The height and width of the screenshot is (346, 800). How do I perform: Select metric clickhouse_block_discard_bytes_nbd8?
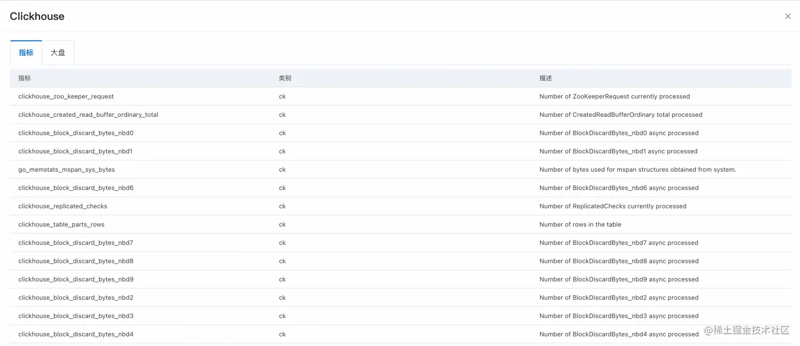click(76, 261)
